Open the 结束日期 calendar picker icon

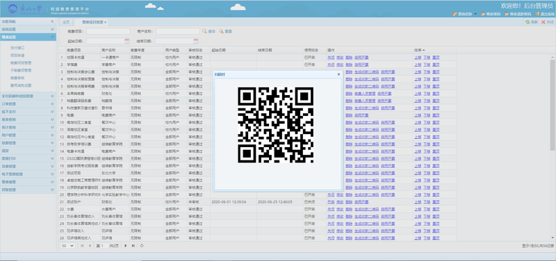pyautogui.click(x=196, y=41)
